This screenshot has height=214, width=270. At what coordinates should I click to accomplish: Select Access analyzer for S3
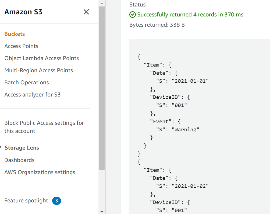33,95
